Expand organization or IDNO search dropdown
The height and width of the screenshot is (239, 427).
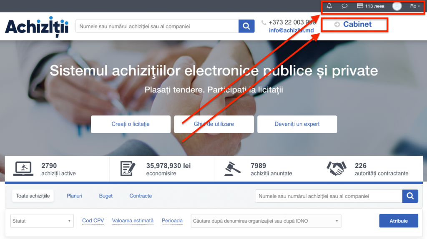[x=266, y=221]
